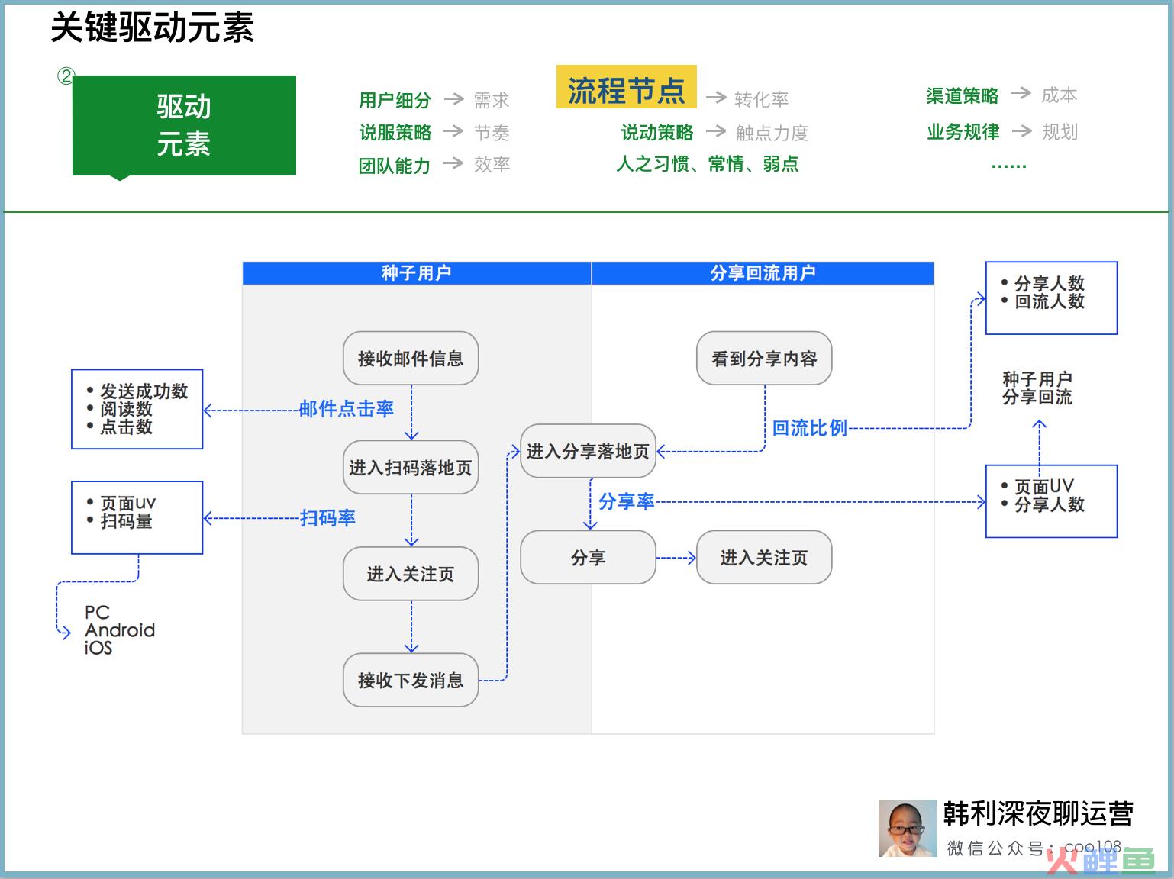Click the 阅读数 bullet text

point(126,409)
